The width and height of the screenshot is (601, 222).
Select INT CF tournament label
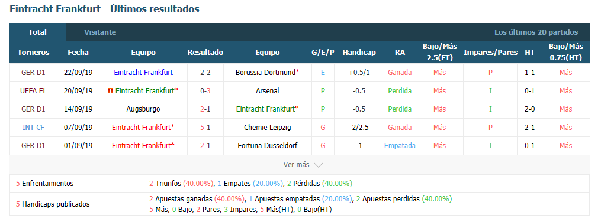pyautogui.click(x=33, y=128)
